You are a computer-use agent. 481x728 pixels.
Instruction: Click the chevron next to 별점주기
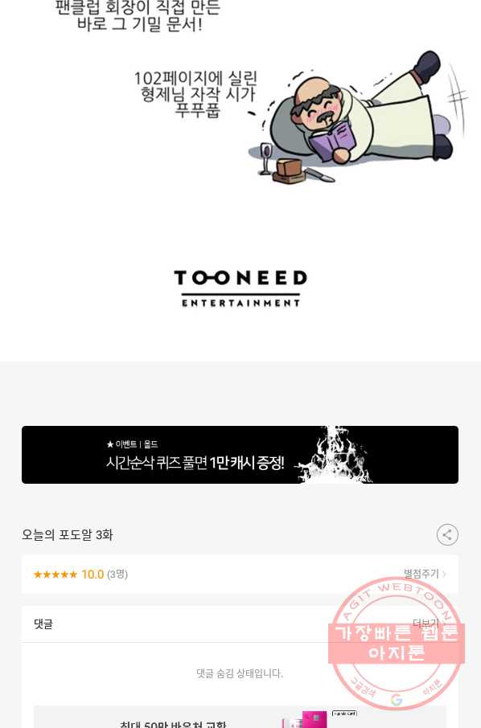coord(444,575)
